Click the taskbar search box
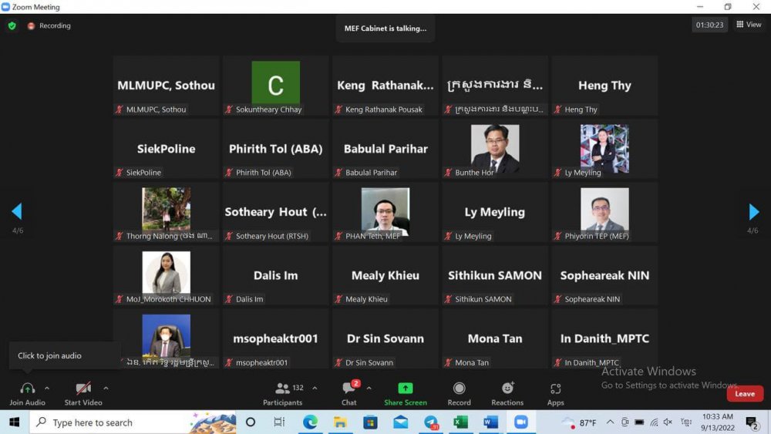 133,422
